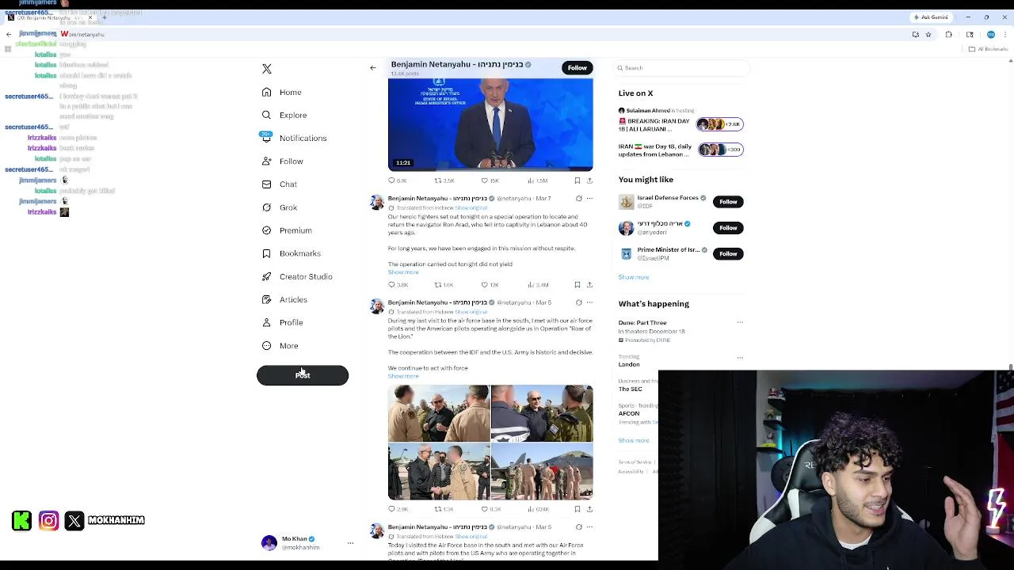The image size is (1014, 570).
Task: Open Grok explain on the Mar 7 post
Action: [x=578, y=199]
